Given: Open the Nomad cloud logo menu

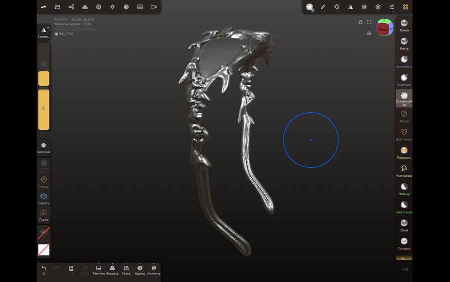Looking at the screenshot, I should [43, 7].
